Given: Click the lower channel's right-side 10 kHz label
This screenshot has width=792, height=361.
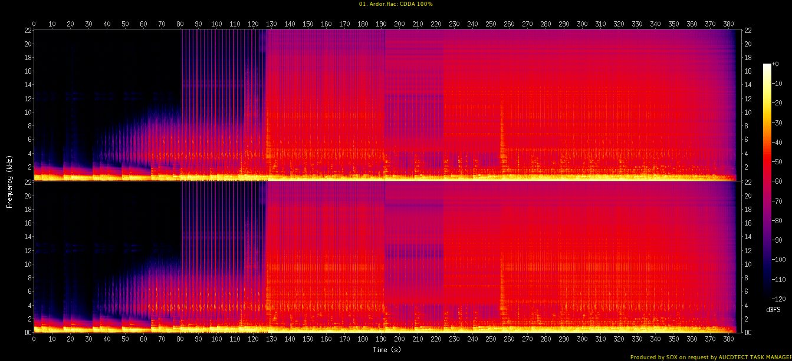Looking at the screenshot, I should (x=748, y=264).
